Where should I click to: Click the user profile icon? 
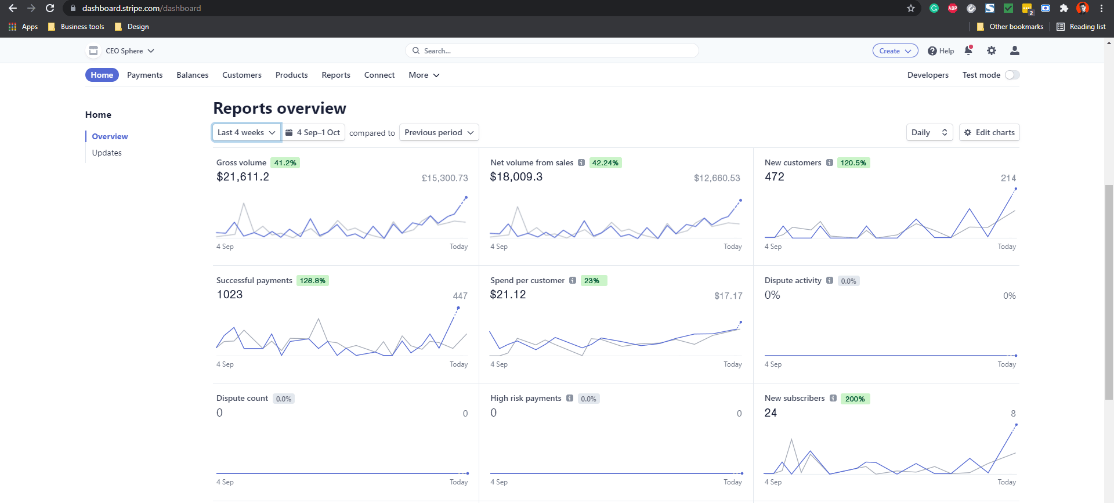(1014, 50)
